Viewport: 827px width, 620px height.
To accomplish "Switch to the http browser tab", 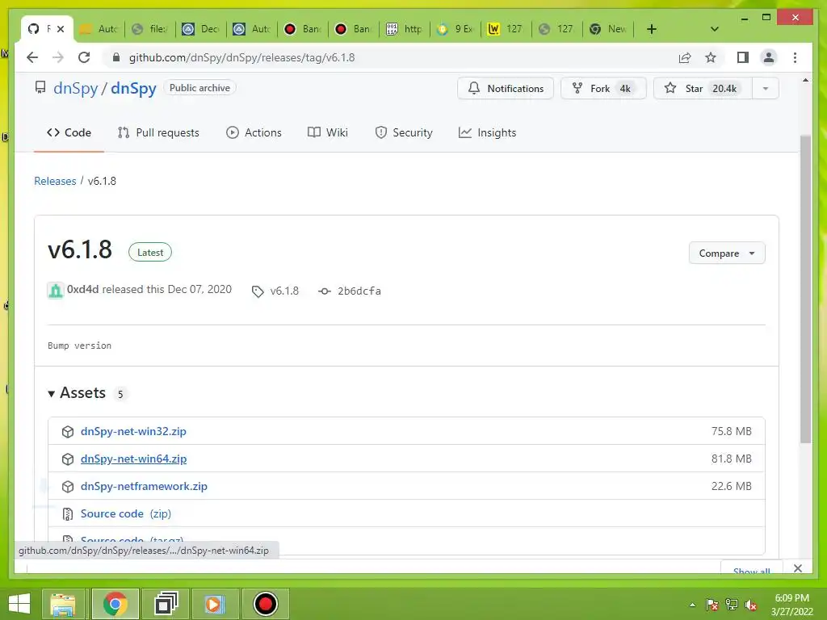I will pos(405,29).
